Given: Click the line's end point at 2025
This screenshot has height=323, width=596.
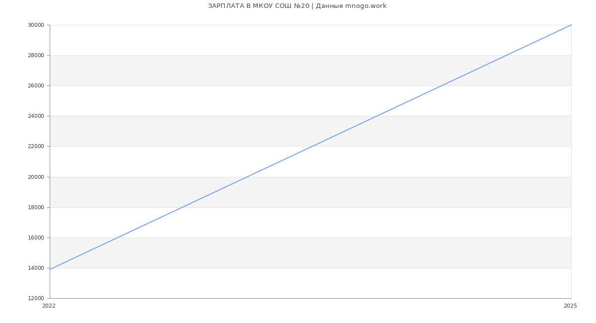Looking at the screenshot, I should point(571,25).
